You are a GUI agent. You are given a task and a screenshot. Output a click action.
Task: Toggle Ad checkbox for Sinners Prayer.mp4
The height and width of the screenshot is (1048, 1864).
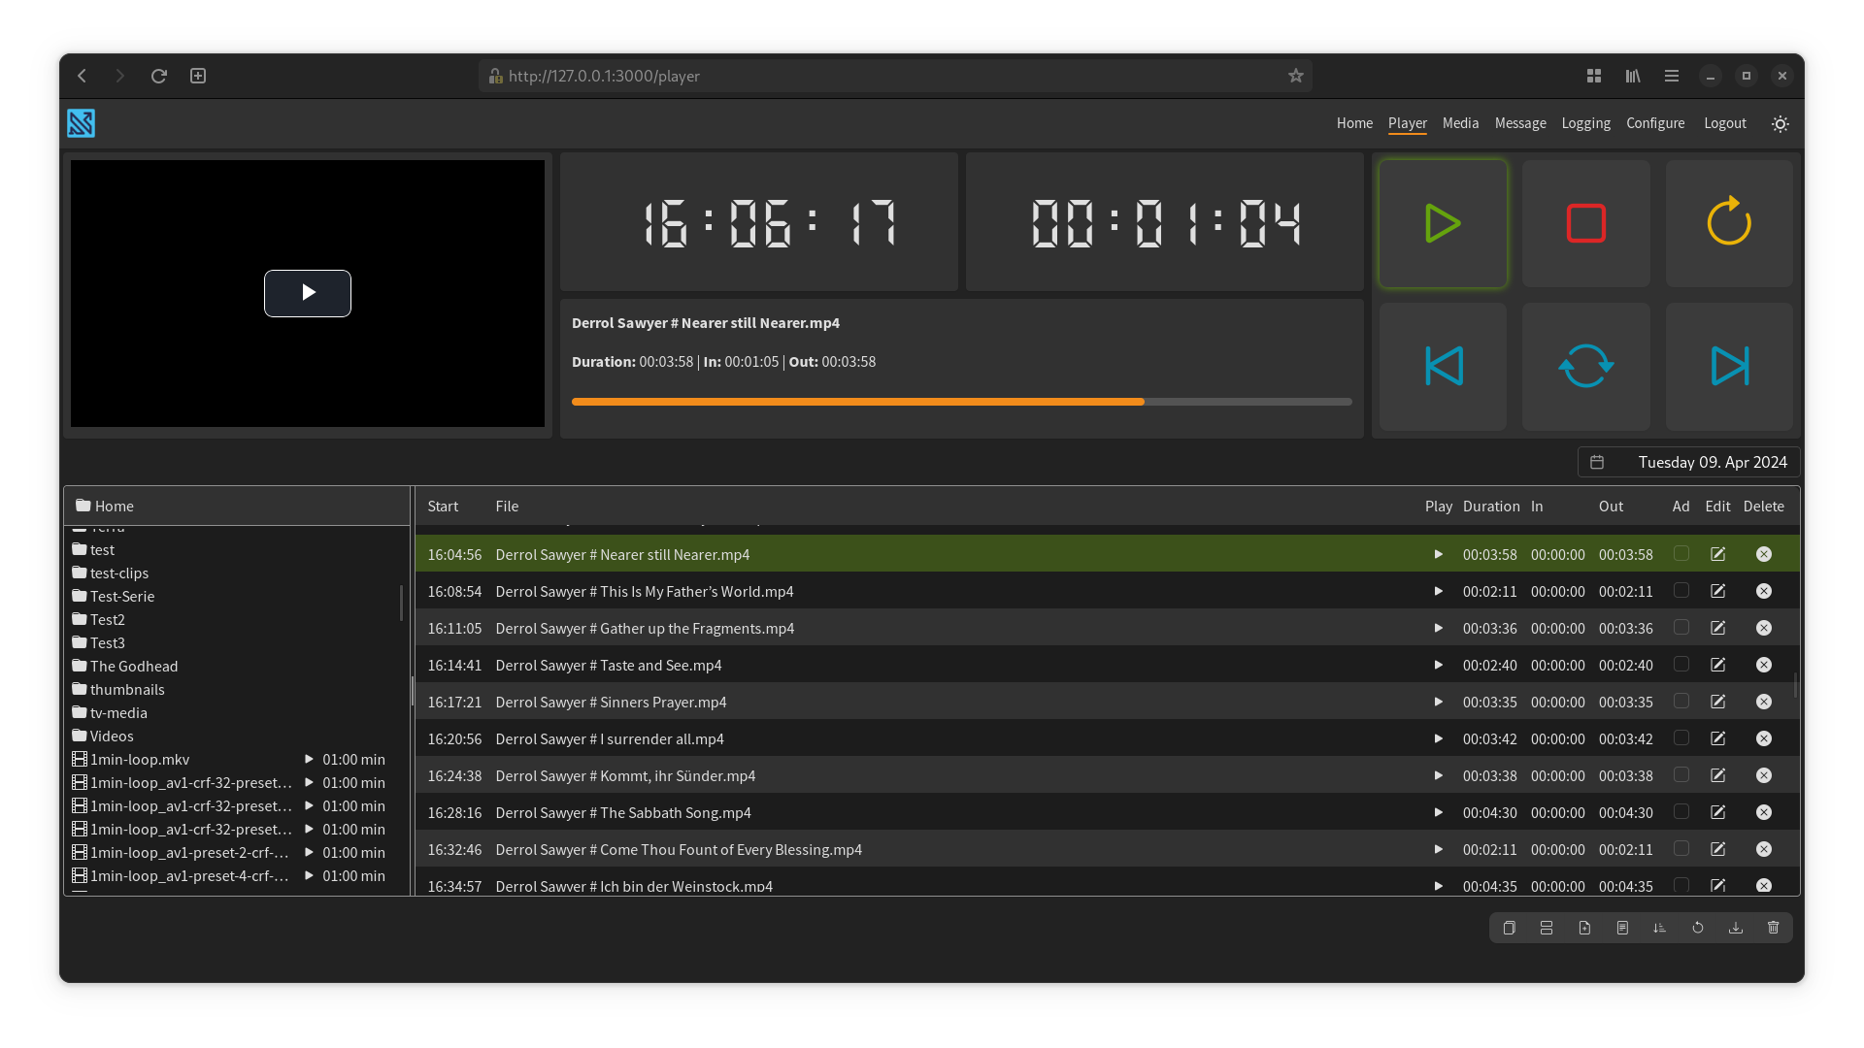click(x=1681, y=701)
